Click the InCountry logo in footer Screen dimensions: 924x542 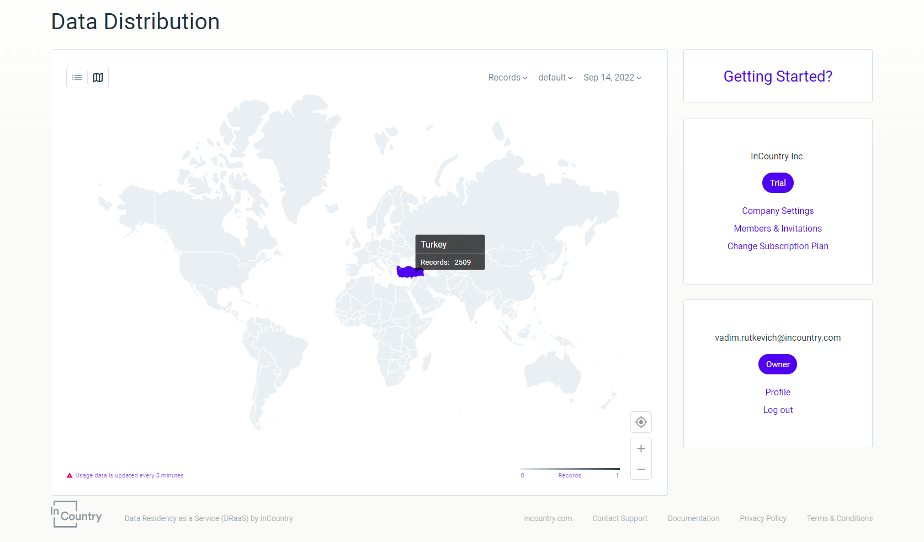[76, 514]
